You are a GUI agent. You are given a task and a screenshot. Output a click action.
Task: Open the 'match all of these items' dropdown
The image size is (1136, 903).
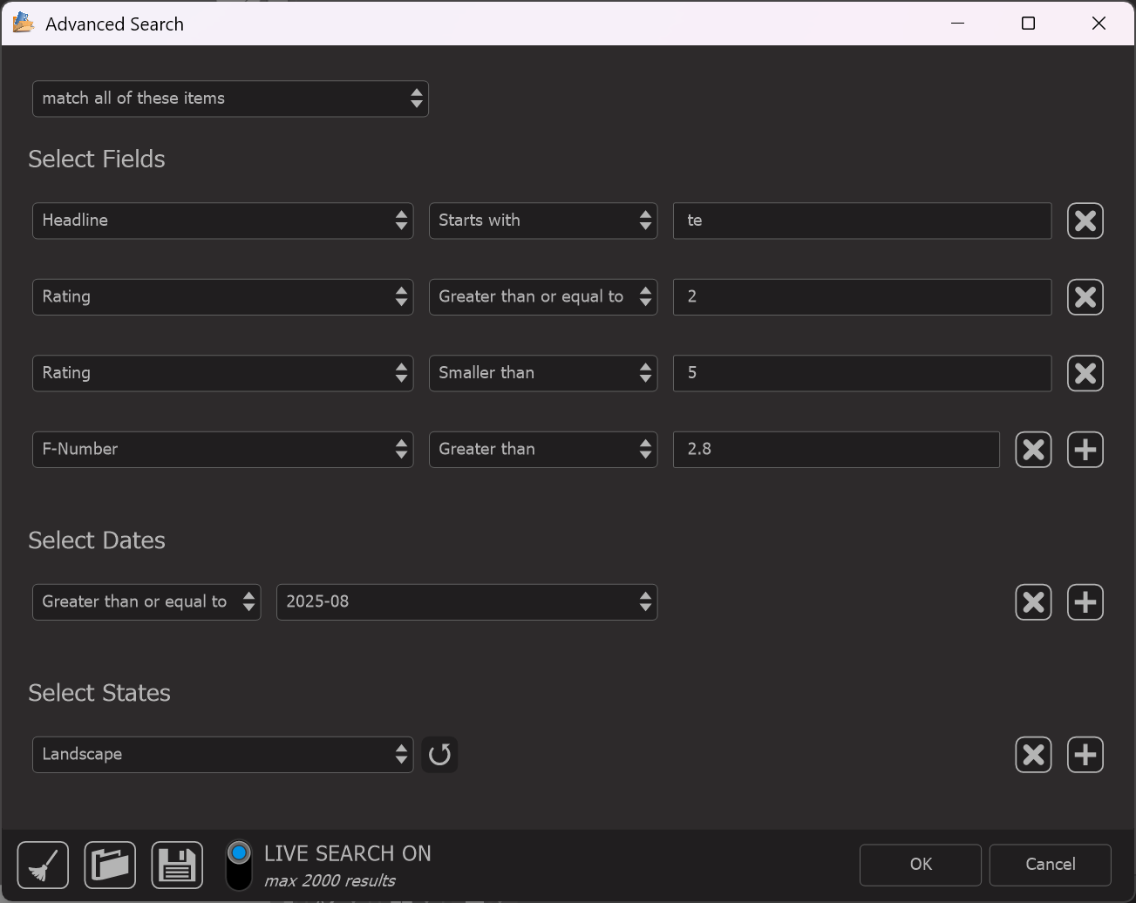pos(230,98)
